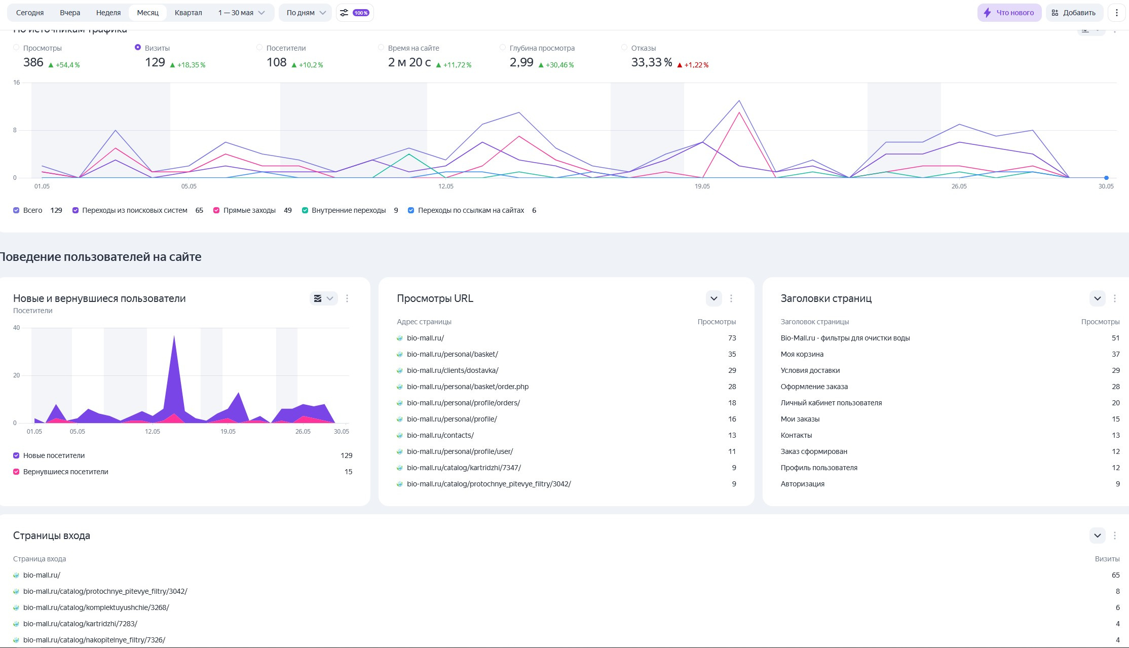Switch to the Неделя period tab
1129x648 pixels.
point(108,13)
